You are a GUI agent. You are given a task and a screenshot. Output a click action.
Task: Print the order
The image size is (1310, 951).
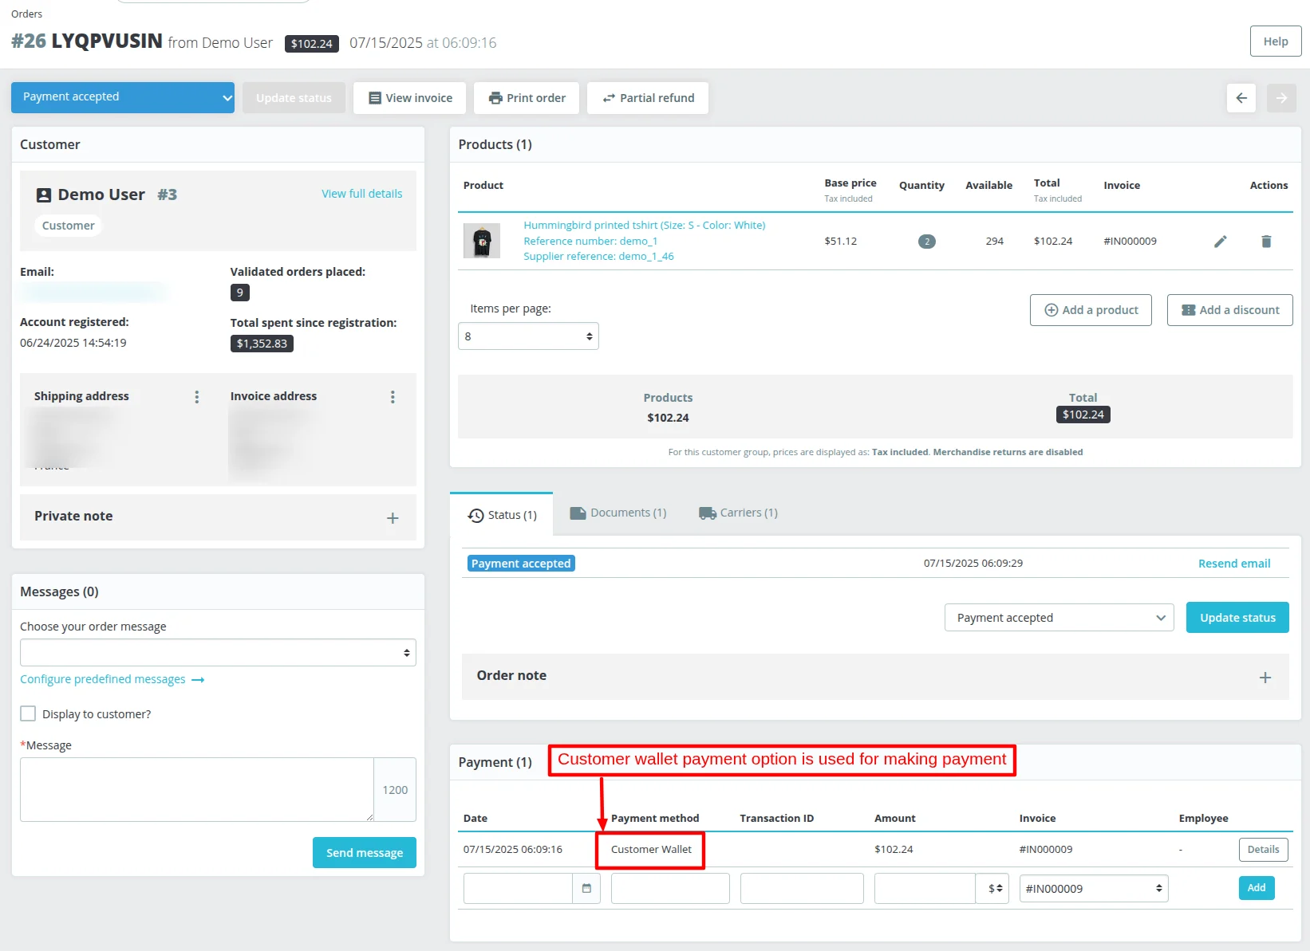526,97
